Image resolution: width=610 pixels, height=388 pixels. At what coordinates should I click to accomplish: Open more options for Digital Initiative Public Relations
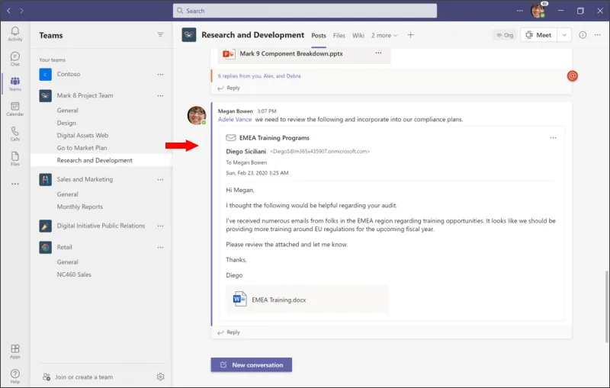160,226
